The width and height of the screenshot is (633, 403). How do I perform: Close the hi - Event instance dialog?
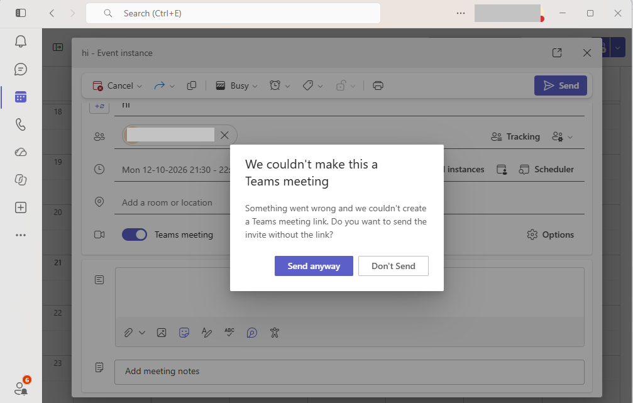pyautogui.click(x=587, y=53)
